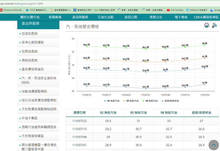Image resolution: width=220 pixels, height=151 pixels.
Task: Select the 113/07/22 date cell
Action: click(80, 121)
